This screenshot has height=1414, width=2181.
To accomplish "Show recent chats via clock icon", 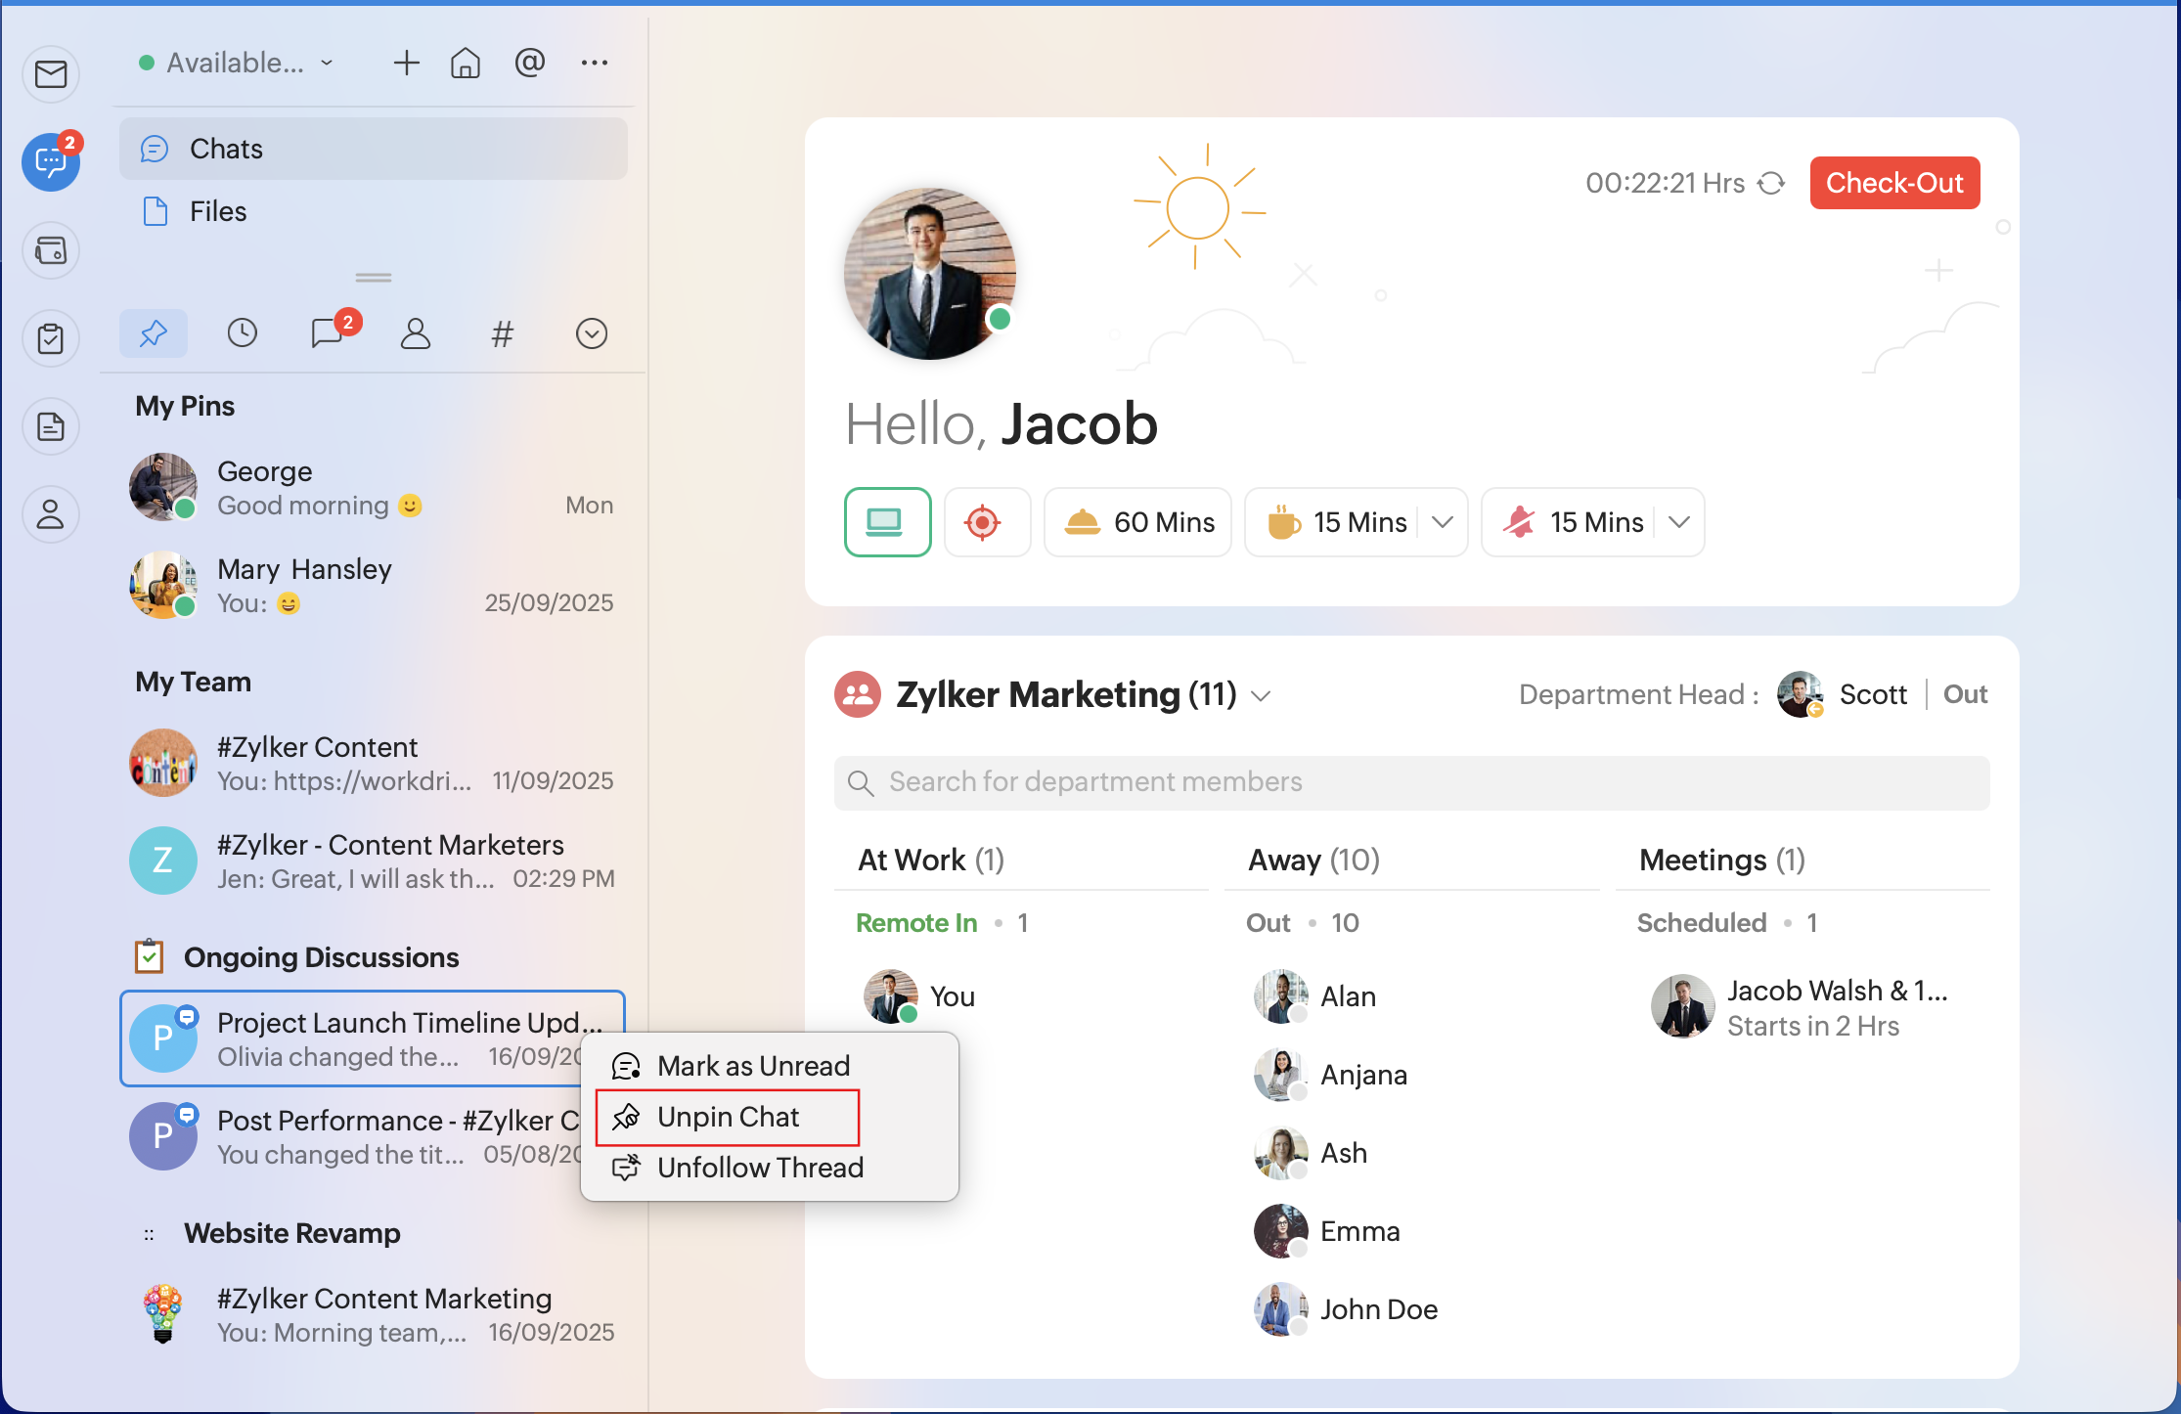I will click(x=242, y=333).
